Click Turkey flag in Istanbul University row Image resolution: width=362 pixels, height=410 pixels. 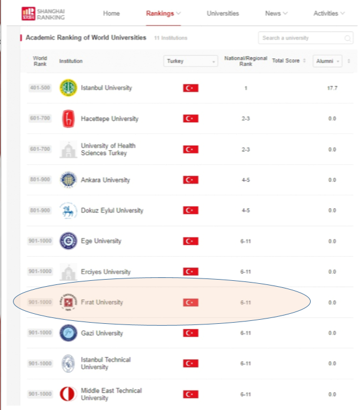pos(190,88)
